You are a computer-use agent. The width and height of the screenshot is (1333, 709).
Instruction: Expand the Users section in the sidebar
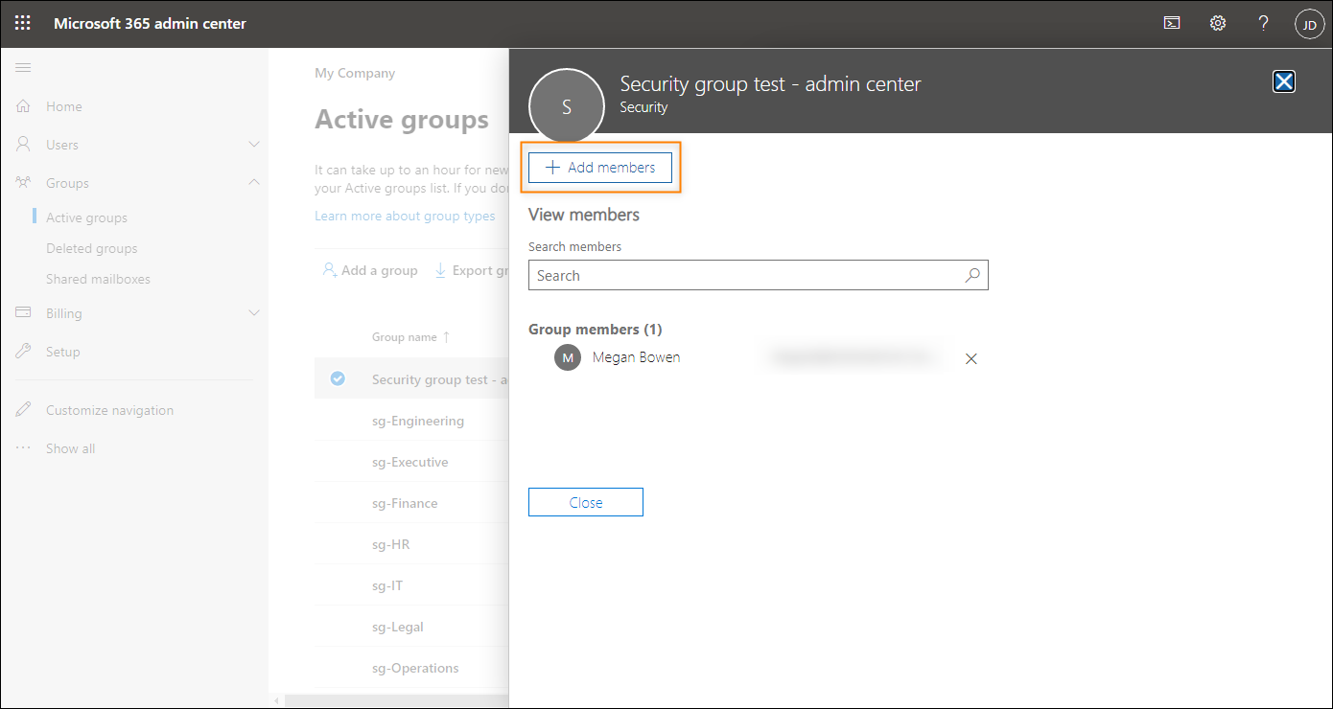coord(253,144)
